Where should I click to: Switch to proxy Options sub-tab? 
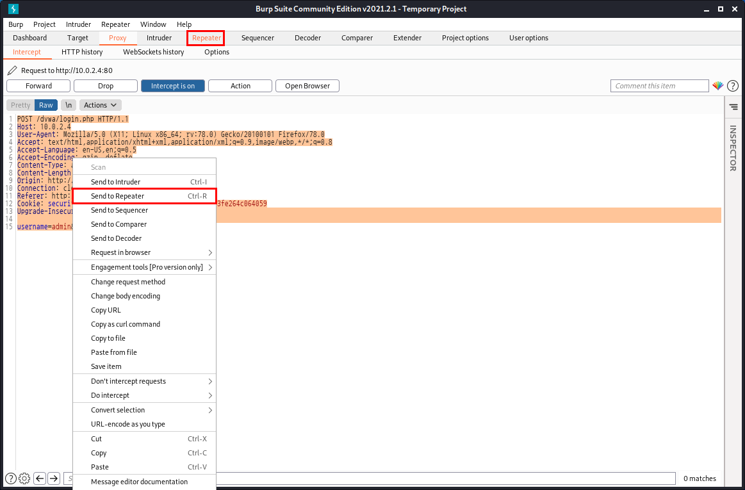point(217,53)
